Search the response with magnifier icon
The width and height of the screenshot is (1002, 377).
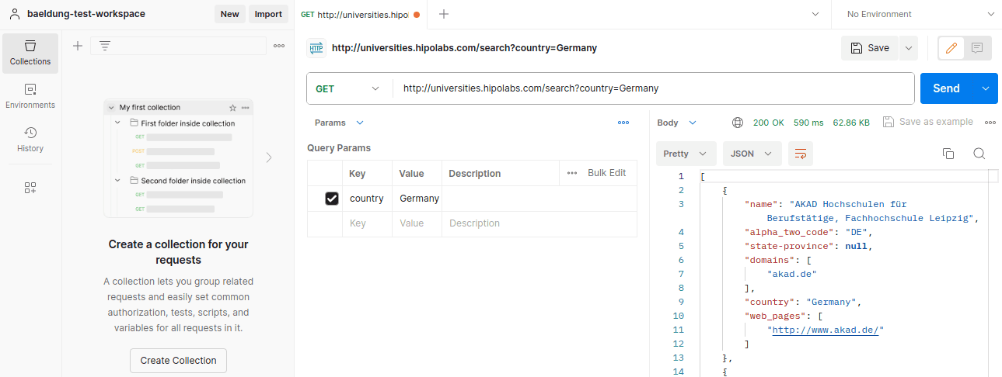click(979, 154)
